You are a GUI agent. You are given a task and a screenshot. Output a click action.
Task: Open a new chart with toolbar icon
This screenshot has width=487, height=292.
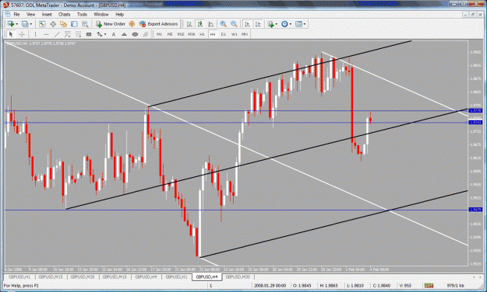[x=11, y=24]
